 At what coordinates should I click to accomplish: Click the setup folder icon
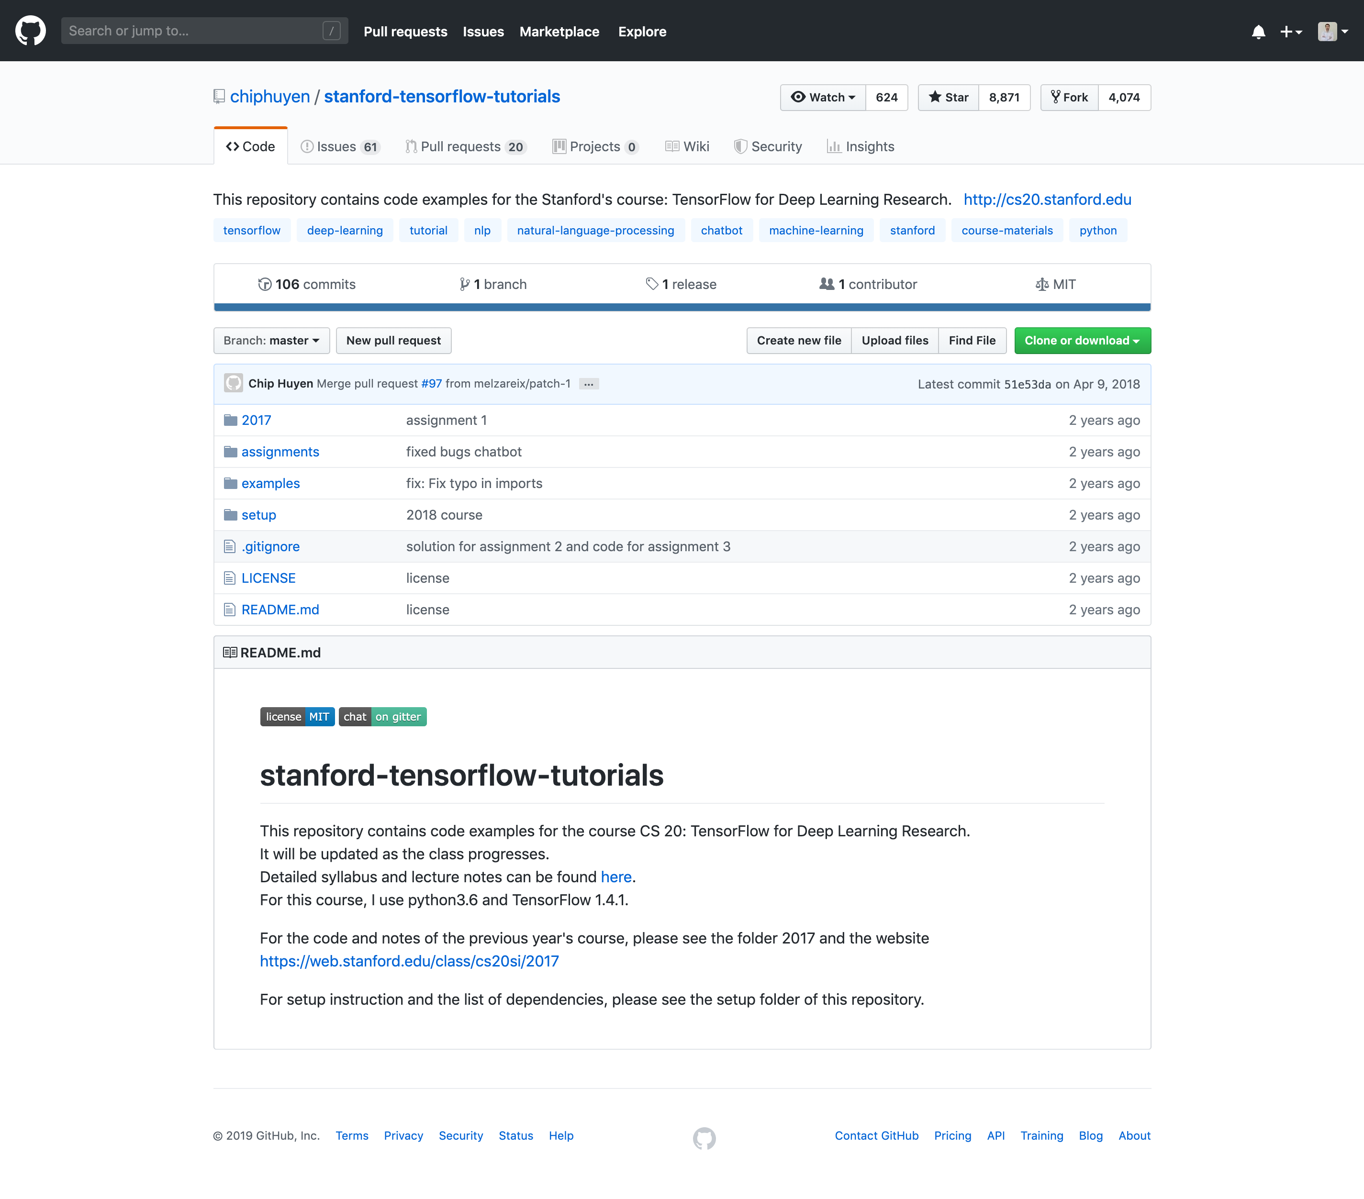pyautogui.click(x=230, y=515)
